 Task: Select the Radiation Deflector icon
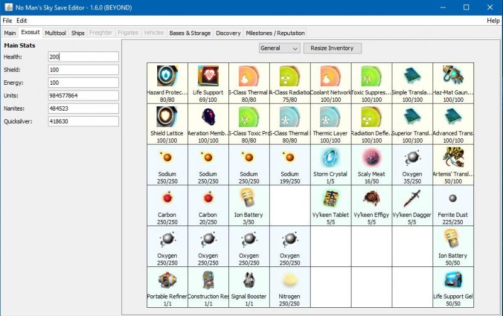tap(372, 117)
